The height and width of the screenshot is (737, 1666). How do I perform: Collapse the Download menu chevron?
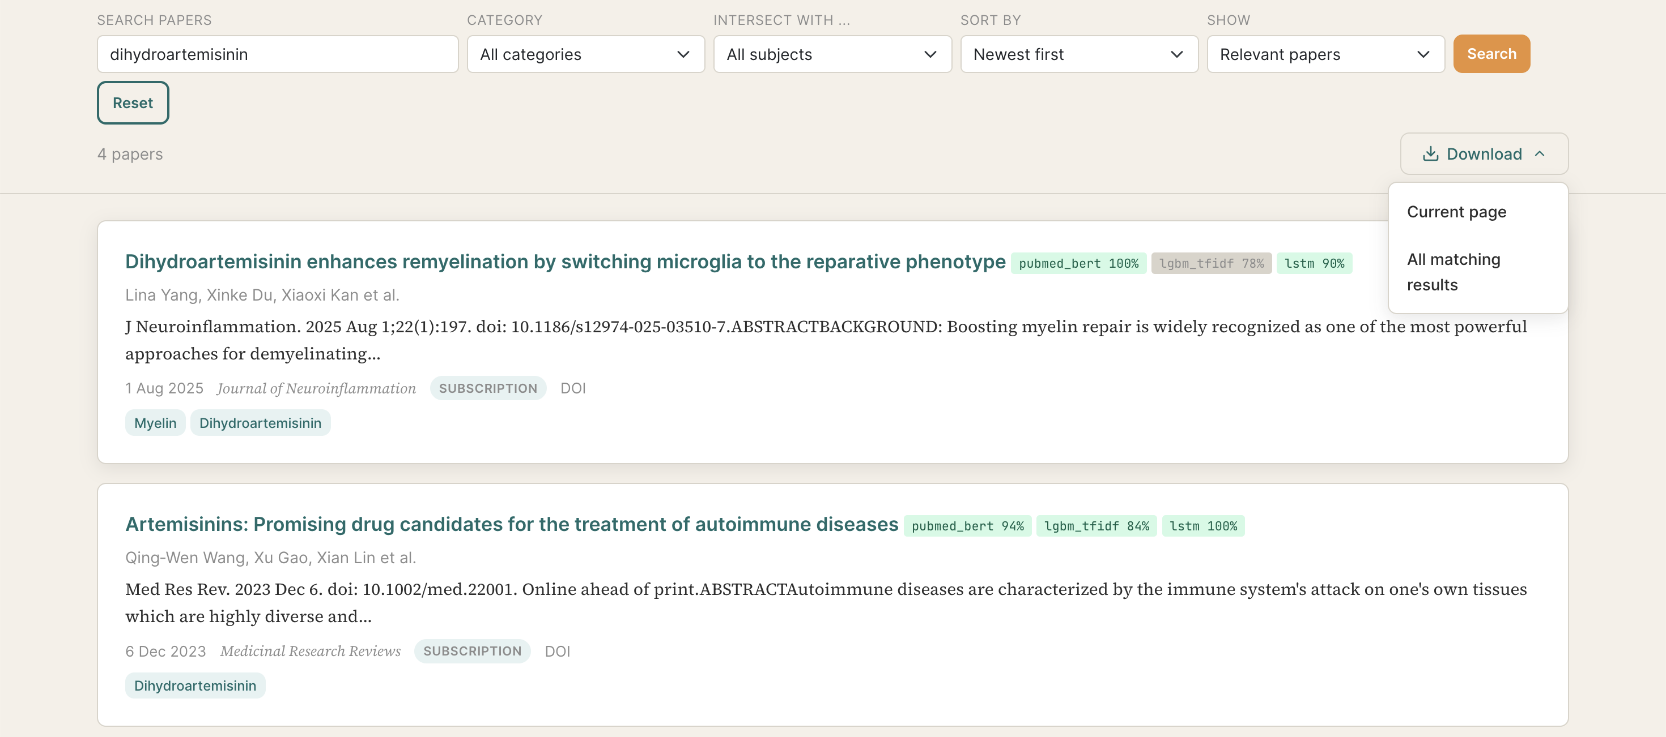(x=1540, y=154)
